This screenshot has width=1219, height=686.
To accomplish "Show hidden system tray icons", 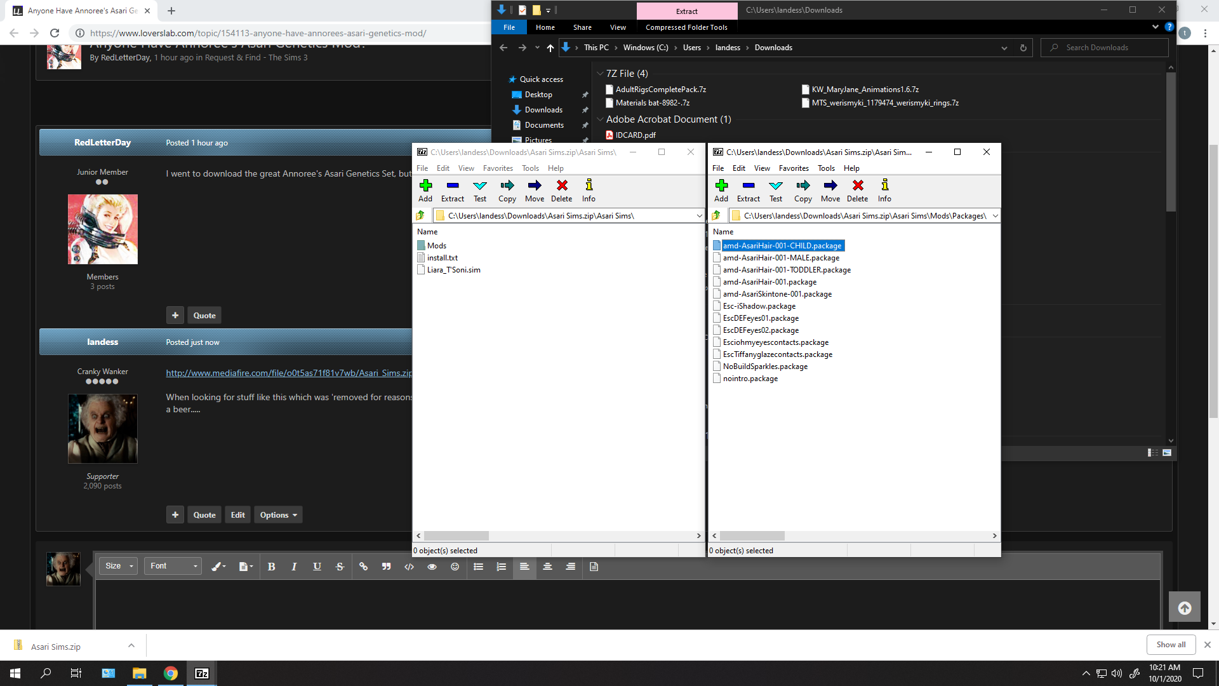I will point(1086,673).
